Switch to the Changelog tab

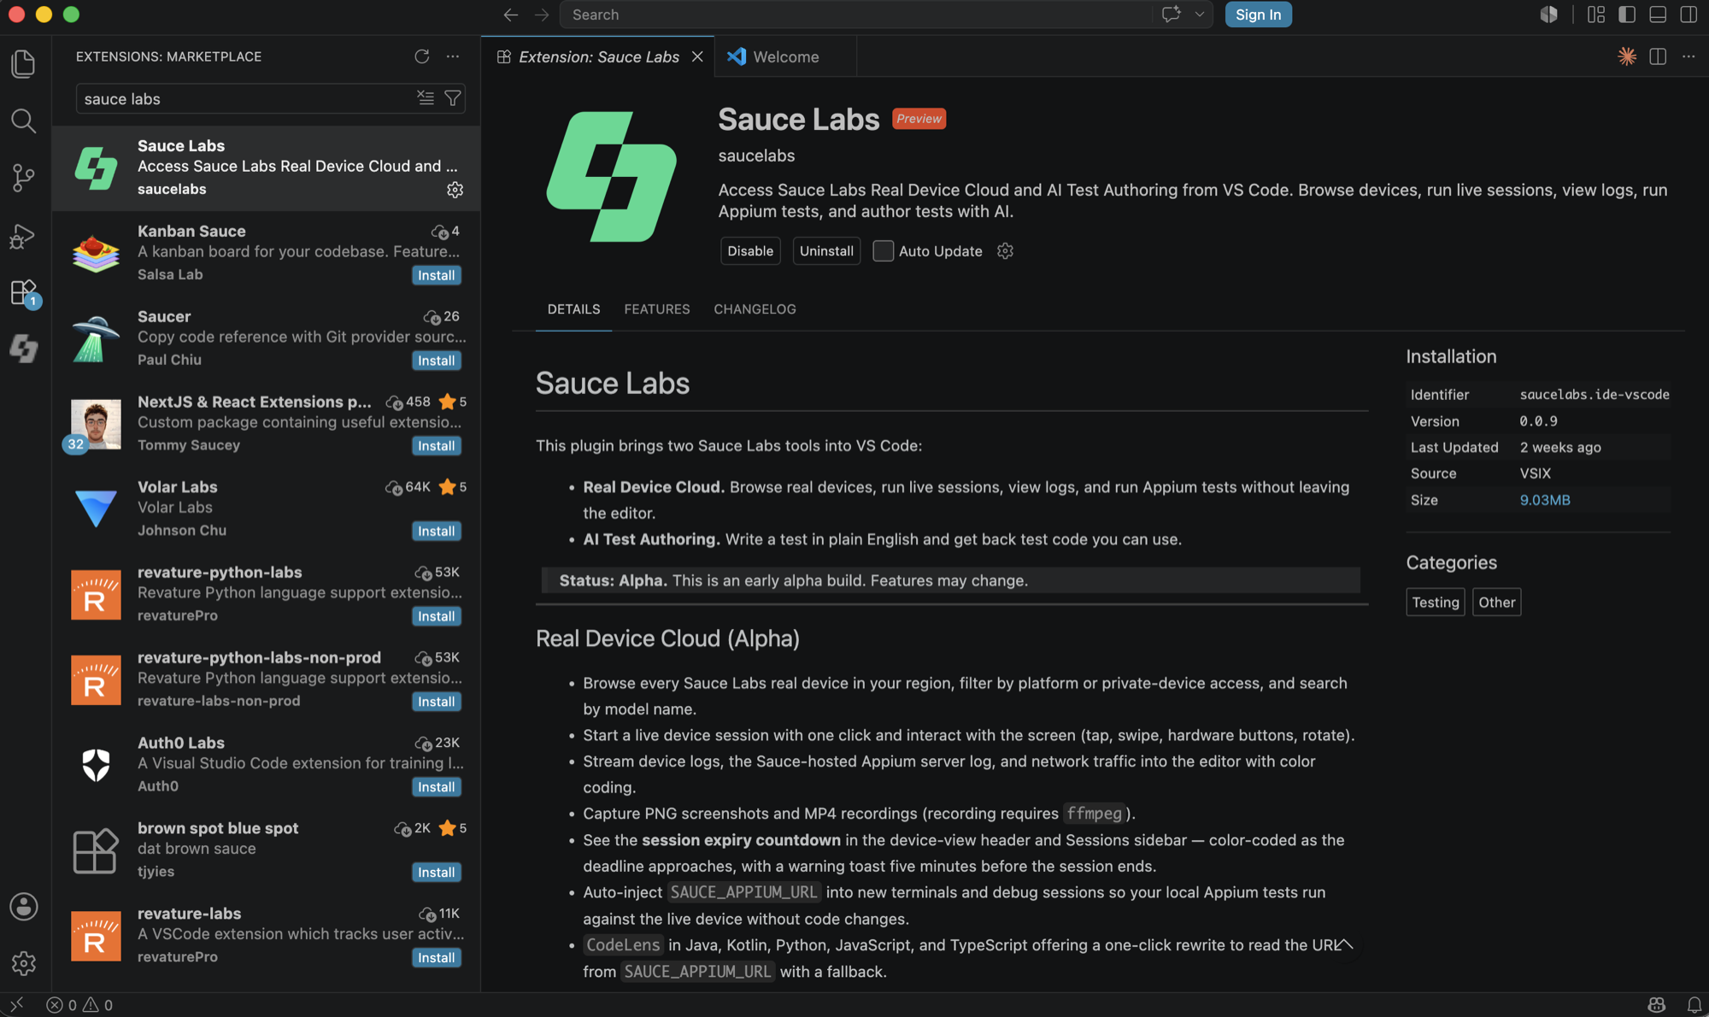click(x=755, y=309)
